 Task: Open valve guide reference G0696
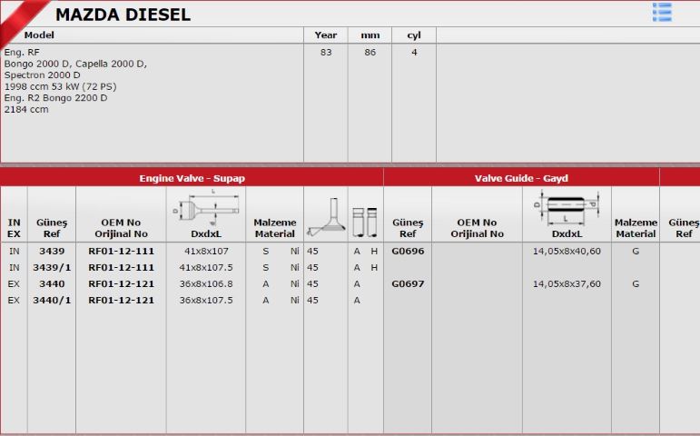(x=408, y=251)
